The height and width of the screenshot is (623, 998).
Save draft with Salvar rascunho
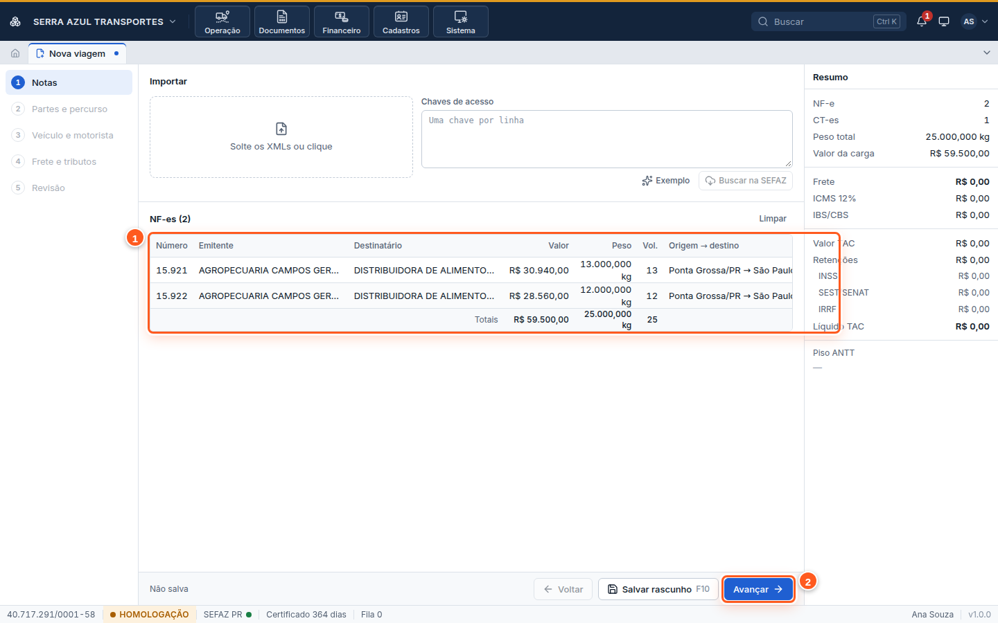click(658, 589)
